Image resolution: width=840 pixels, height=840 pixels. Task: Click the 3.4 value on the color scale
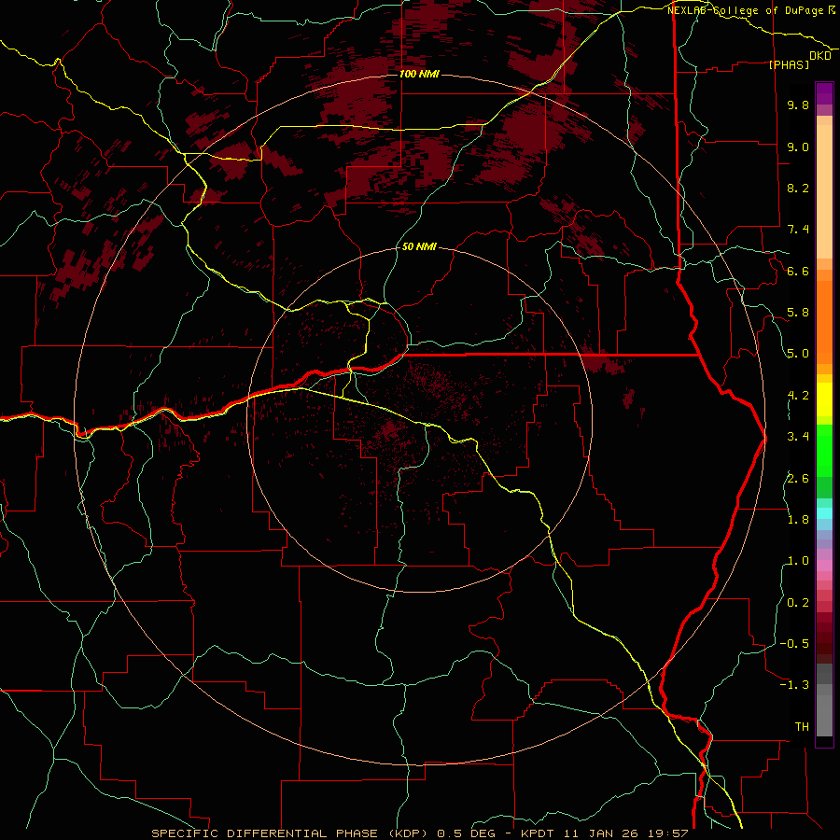click(x=798, y=437)
